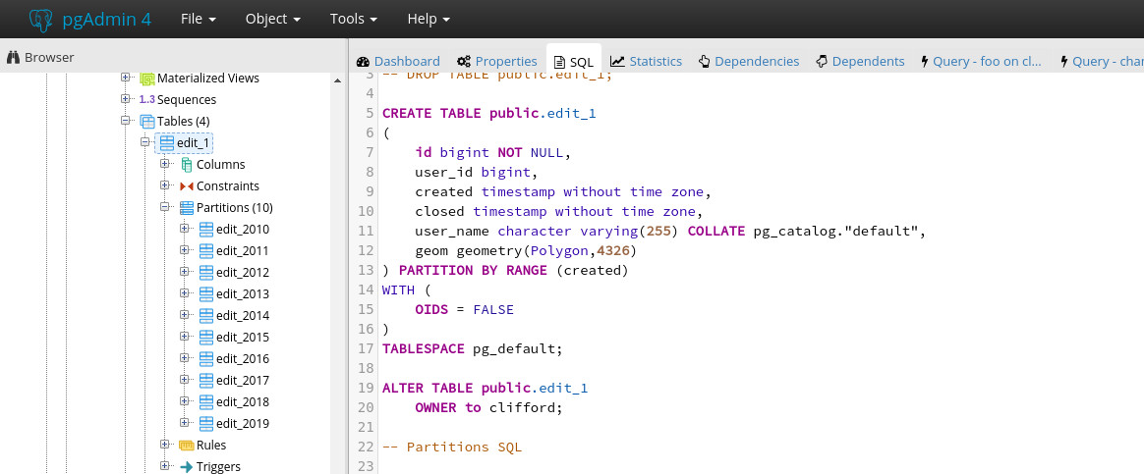Switch to the Dependencies tab
The width and height of the screenshot is (1144, 474).
(749, 61)
